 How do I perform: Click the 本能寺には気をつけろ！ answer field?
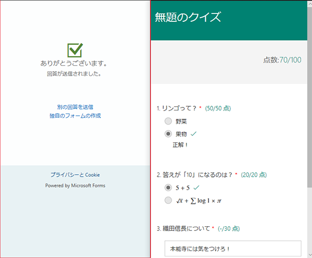[233, 249]
